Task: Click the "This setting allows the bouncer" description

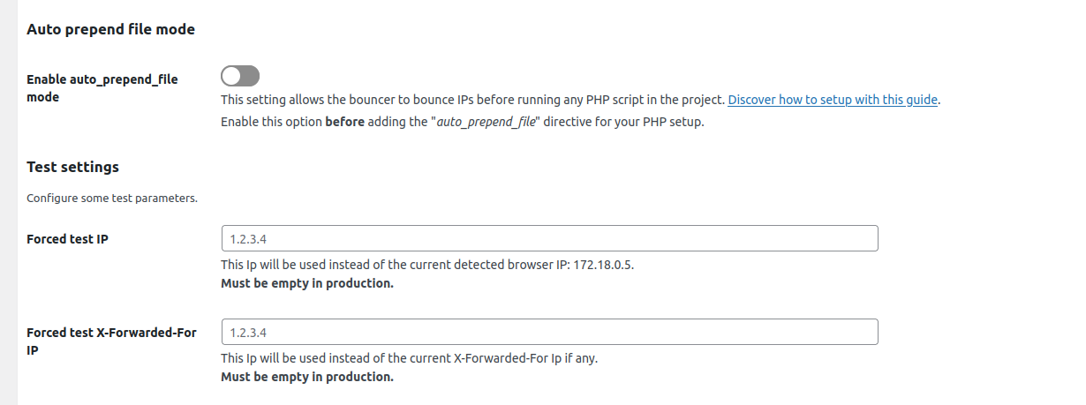Action: [x=472, y=100]
